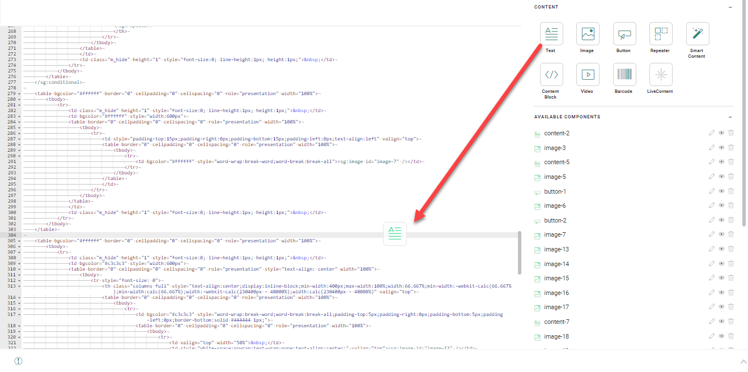
Task: Select the image-7 component
Action: coord(555,235)
